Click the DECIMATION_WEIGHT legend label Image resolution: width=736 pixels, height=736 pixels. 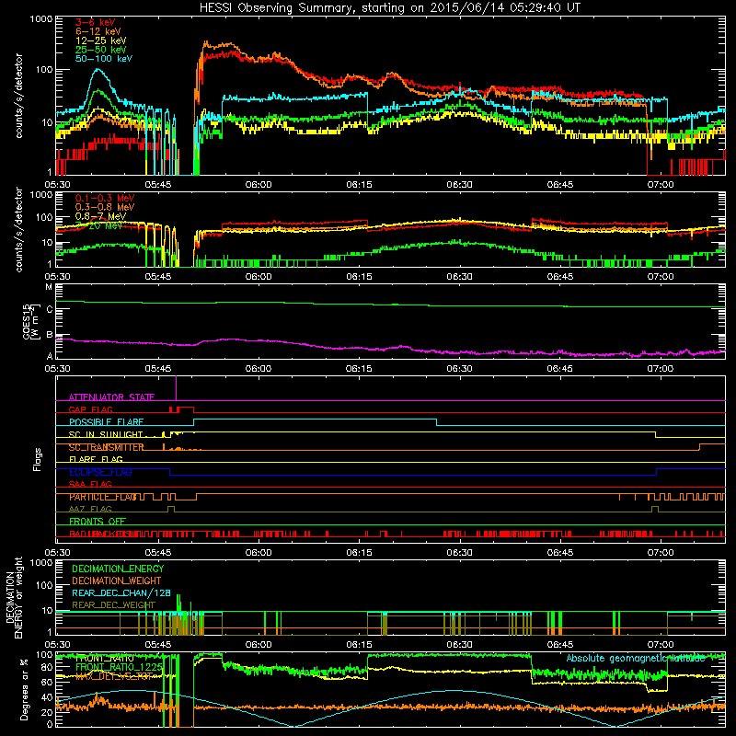point(117,581)
